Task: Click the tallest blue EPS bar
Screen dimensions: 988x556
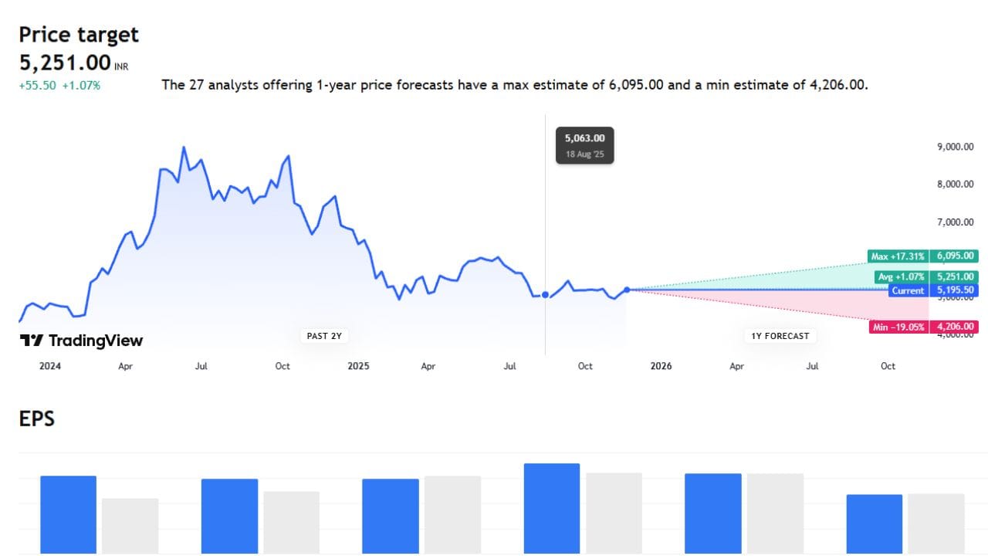Action: pos(552,507)
